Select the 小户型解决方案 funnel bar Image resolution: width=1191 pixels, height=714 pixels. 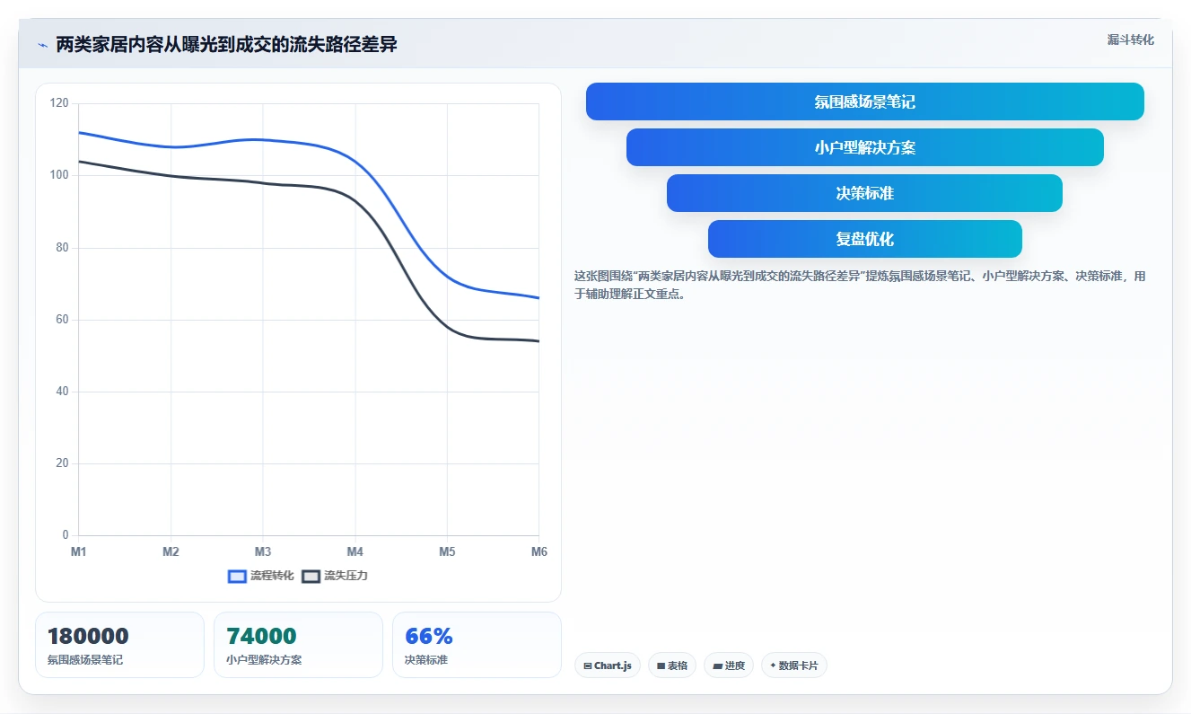click(864, 147)
